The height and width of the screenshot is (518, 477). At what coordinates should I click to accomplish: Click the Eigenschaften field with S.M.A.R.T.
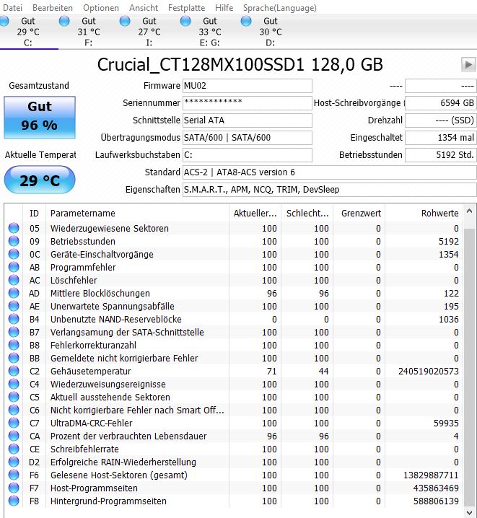[x=329, y=190]
